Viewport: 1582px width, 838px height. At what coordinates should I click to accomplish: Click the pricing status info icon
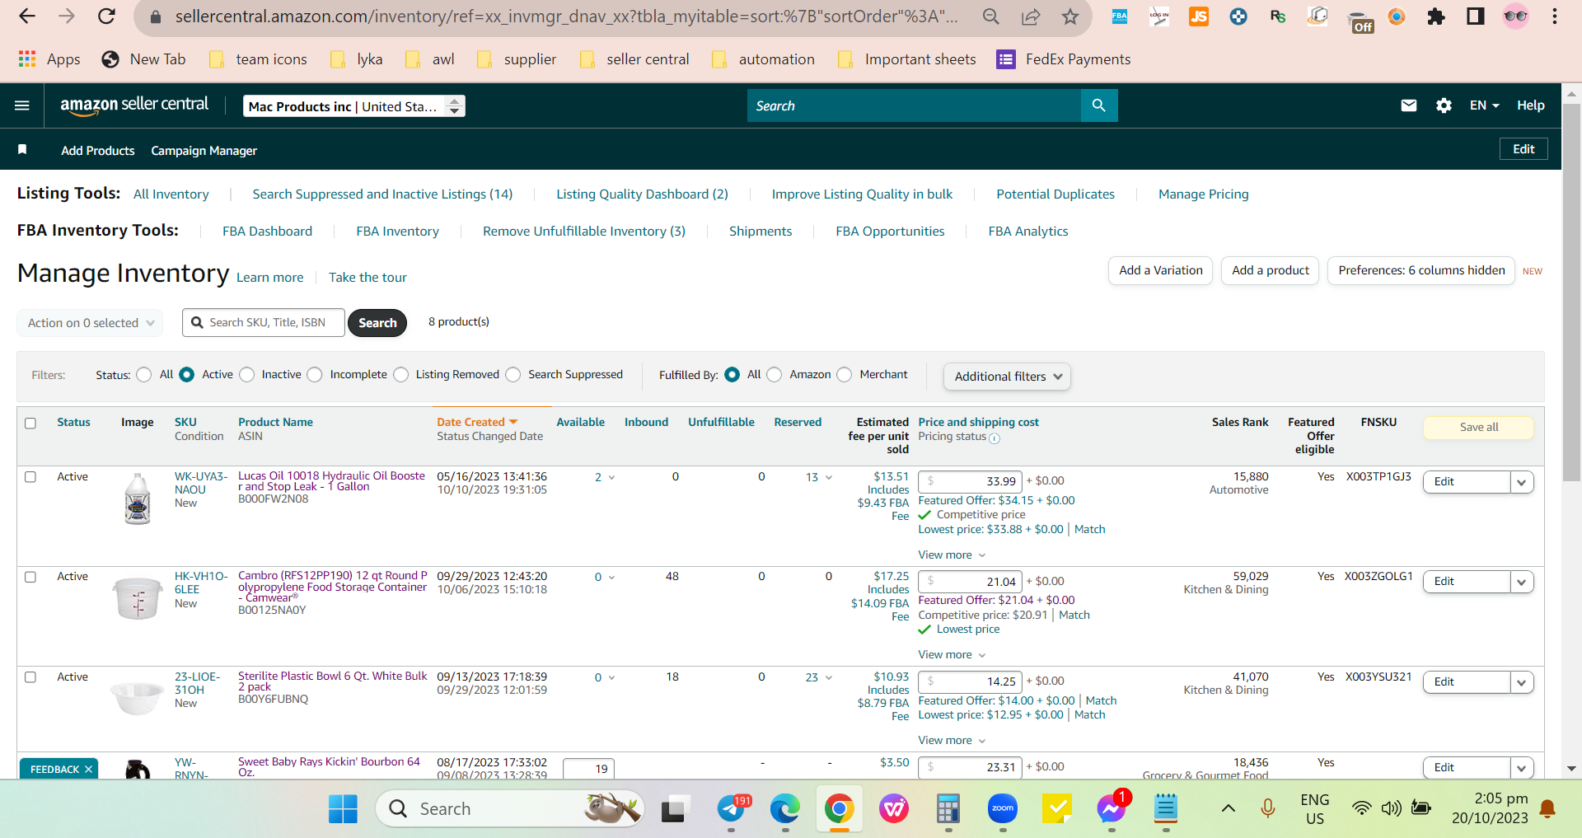click(995, 438)
